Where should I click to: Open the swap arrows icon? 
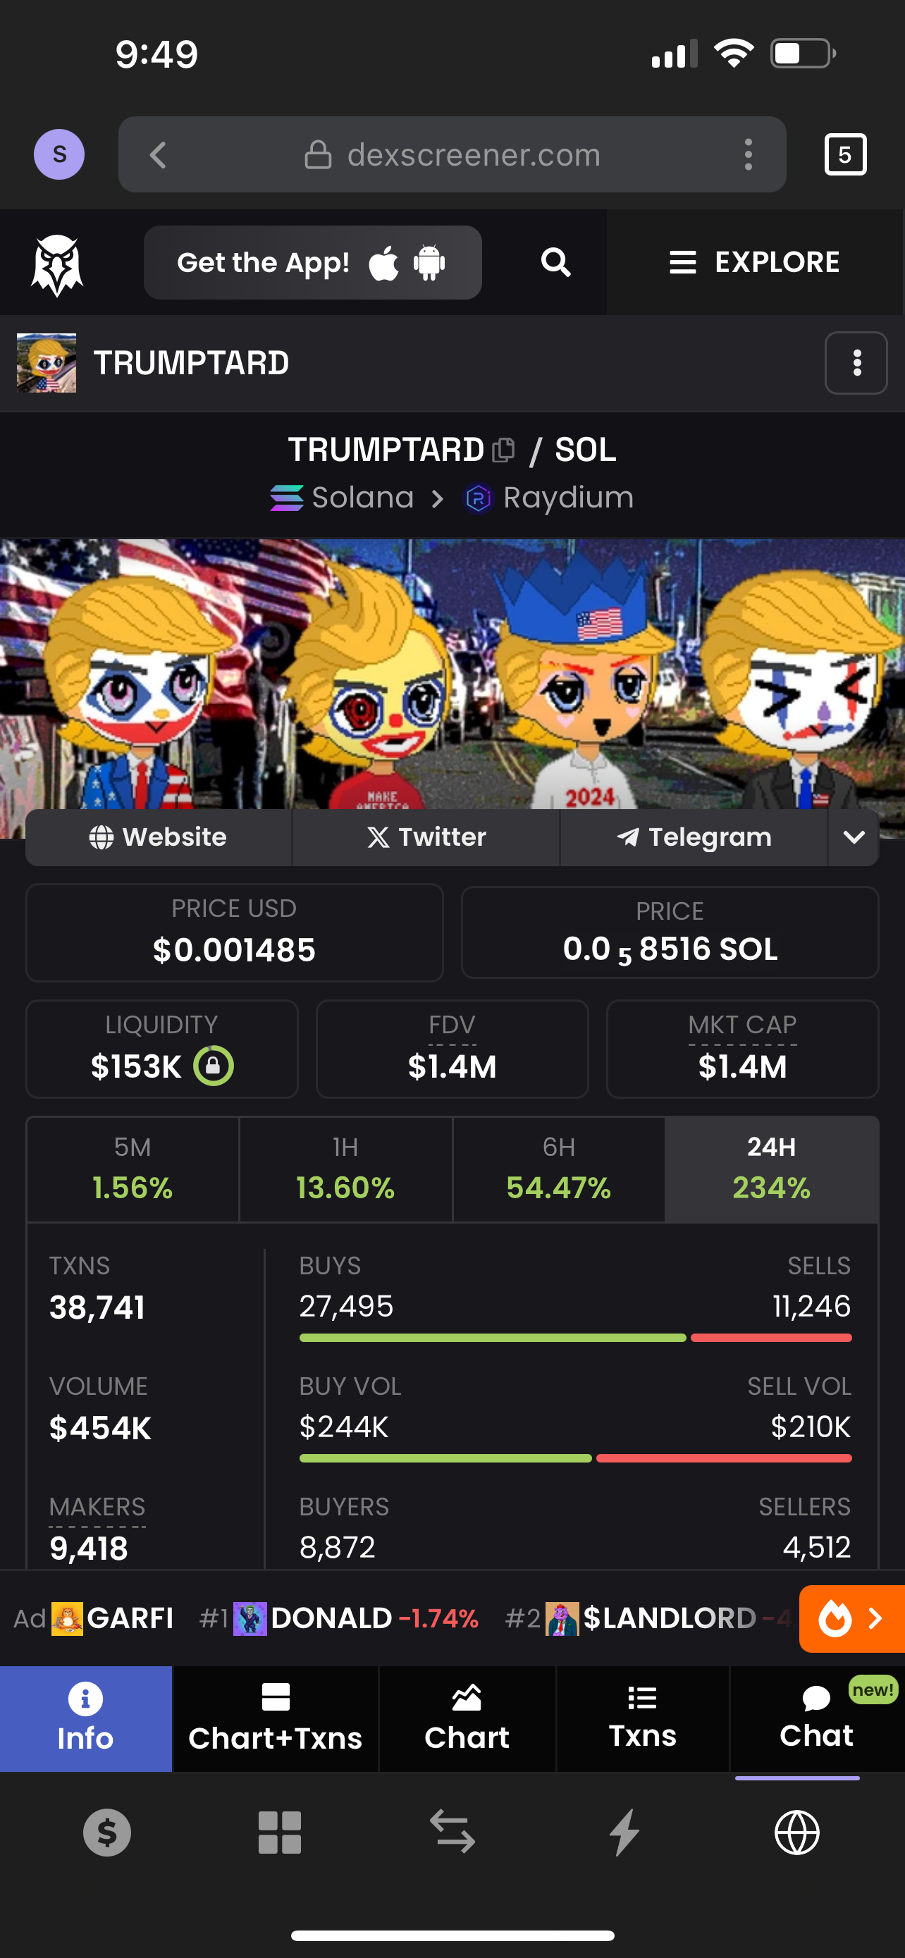(452, 1833)
